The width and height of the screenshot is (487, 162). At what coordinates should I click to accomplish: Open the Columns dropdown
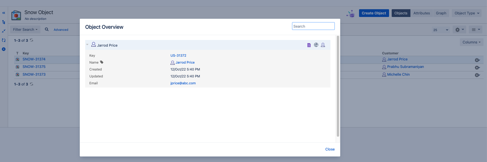pyautogui.click(x=471, y=42)
